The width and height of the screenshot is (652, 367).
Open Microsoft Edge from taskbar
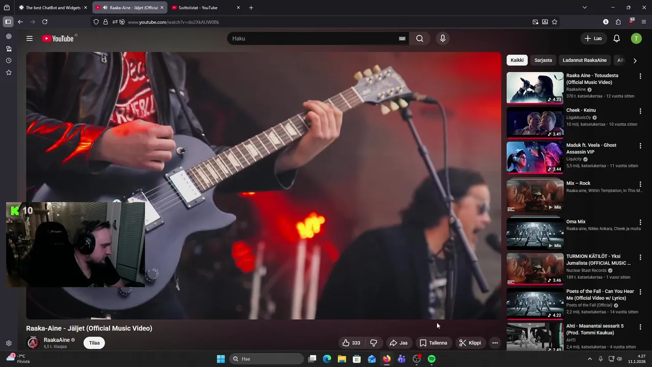(x=327, y=359)
